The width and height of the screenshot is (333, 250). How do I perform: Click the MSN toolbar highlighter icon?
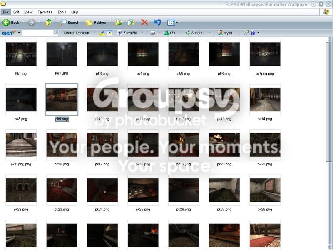pos(102,33)
